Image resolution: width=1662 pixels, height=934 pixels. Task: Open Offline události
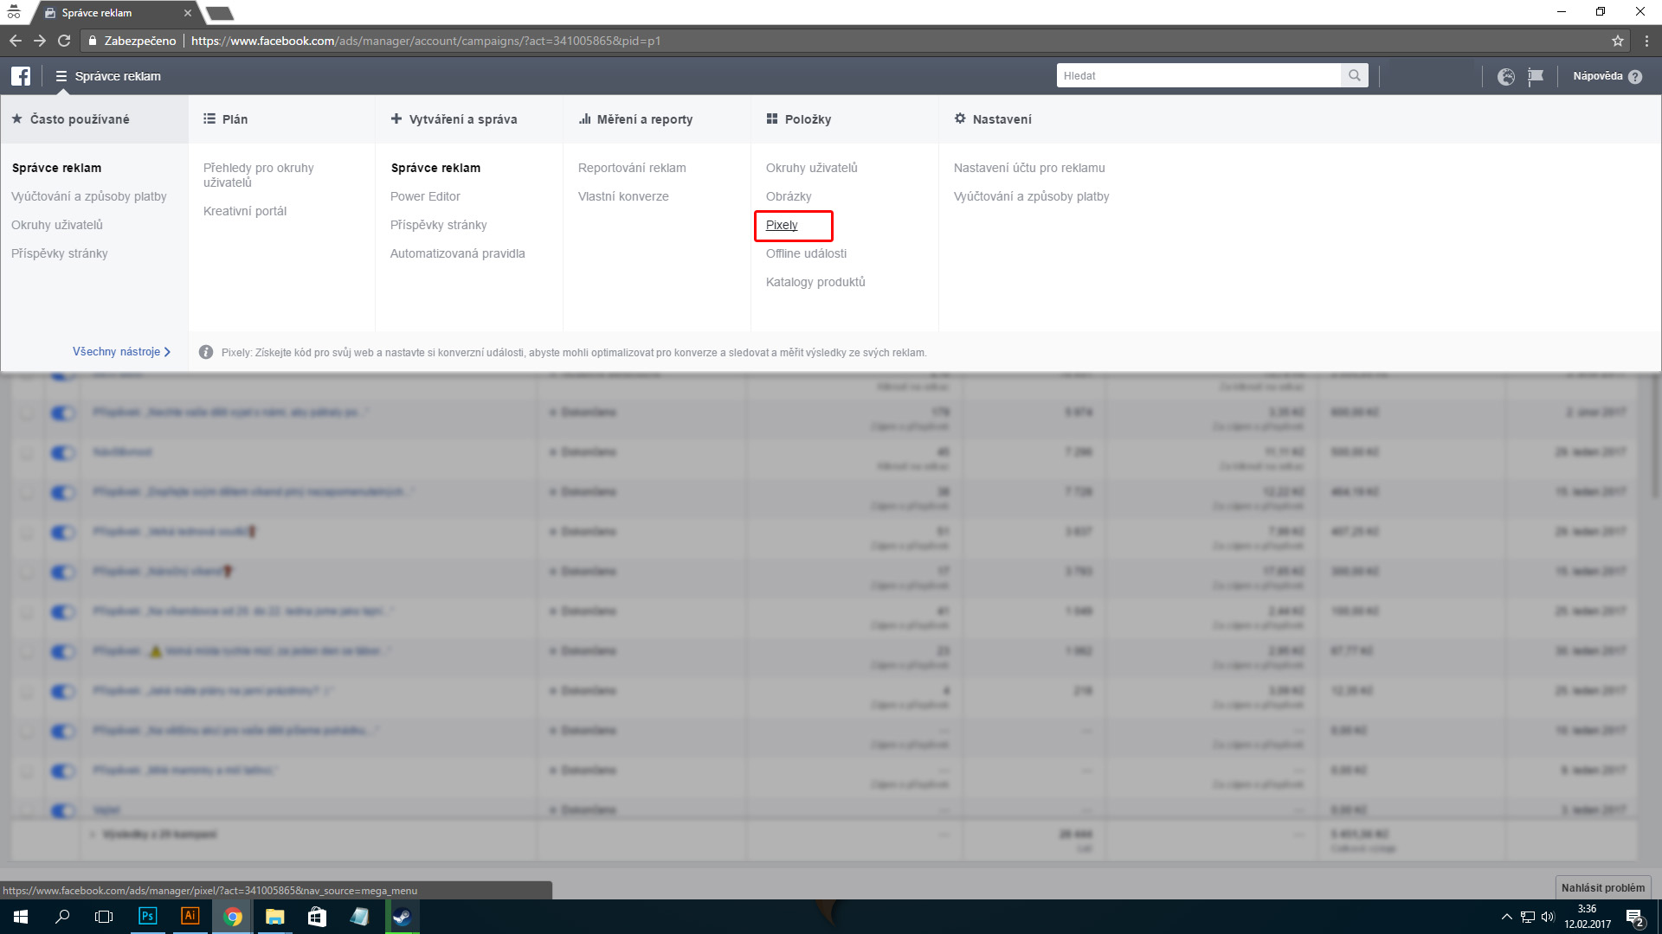(x=806, y=253)
